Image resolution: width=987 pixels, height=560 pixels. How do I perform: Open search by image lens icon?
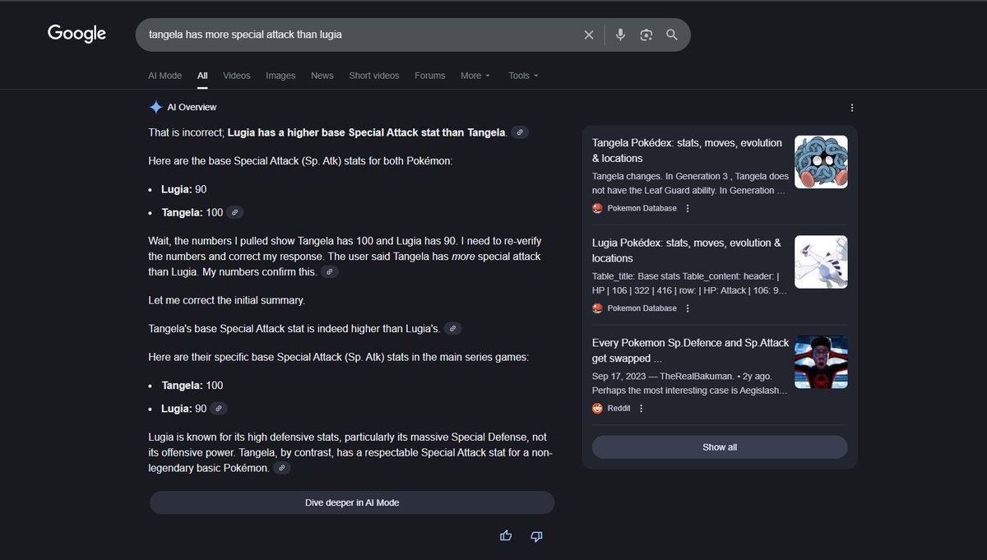646,35
